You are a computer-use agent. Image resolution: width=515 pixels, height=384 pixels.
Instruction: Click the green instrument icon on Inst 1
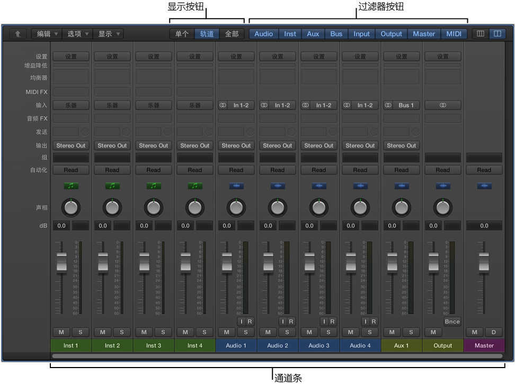[71, 186]
